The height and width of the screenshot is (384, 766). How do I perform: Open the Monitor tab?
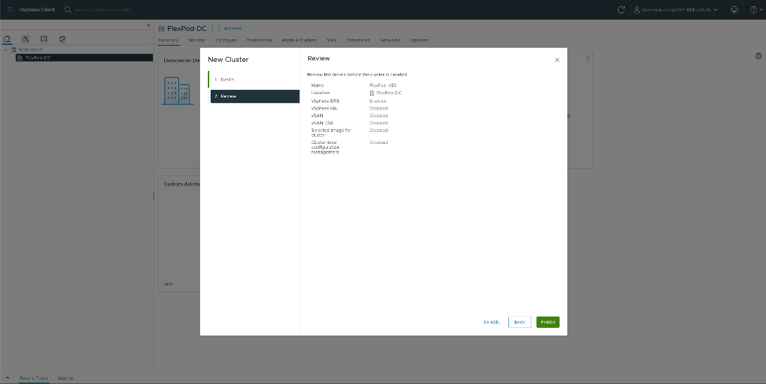197,40
